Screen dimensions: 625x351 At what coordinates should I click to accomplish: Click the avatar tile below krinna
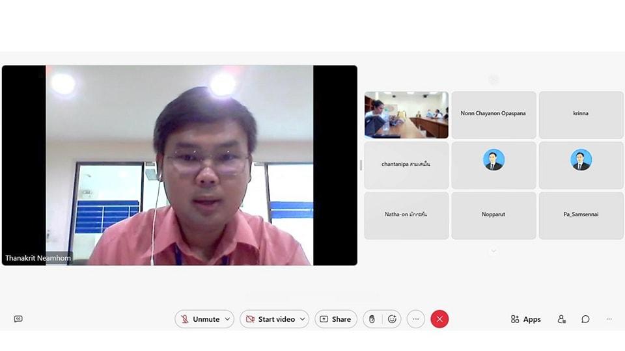pos(581,165)
